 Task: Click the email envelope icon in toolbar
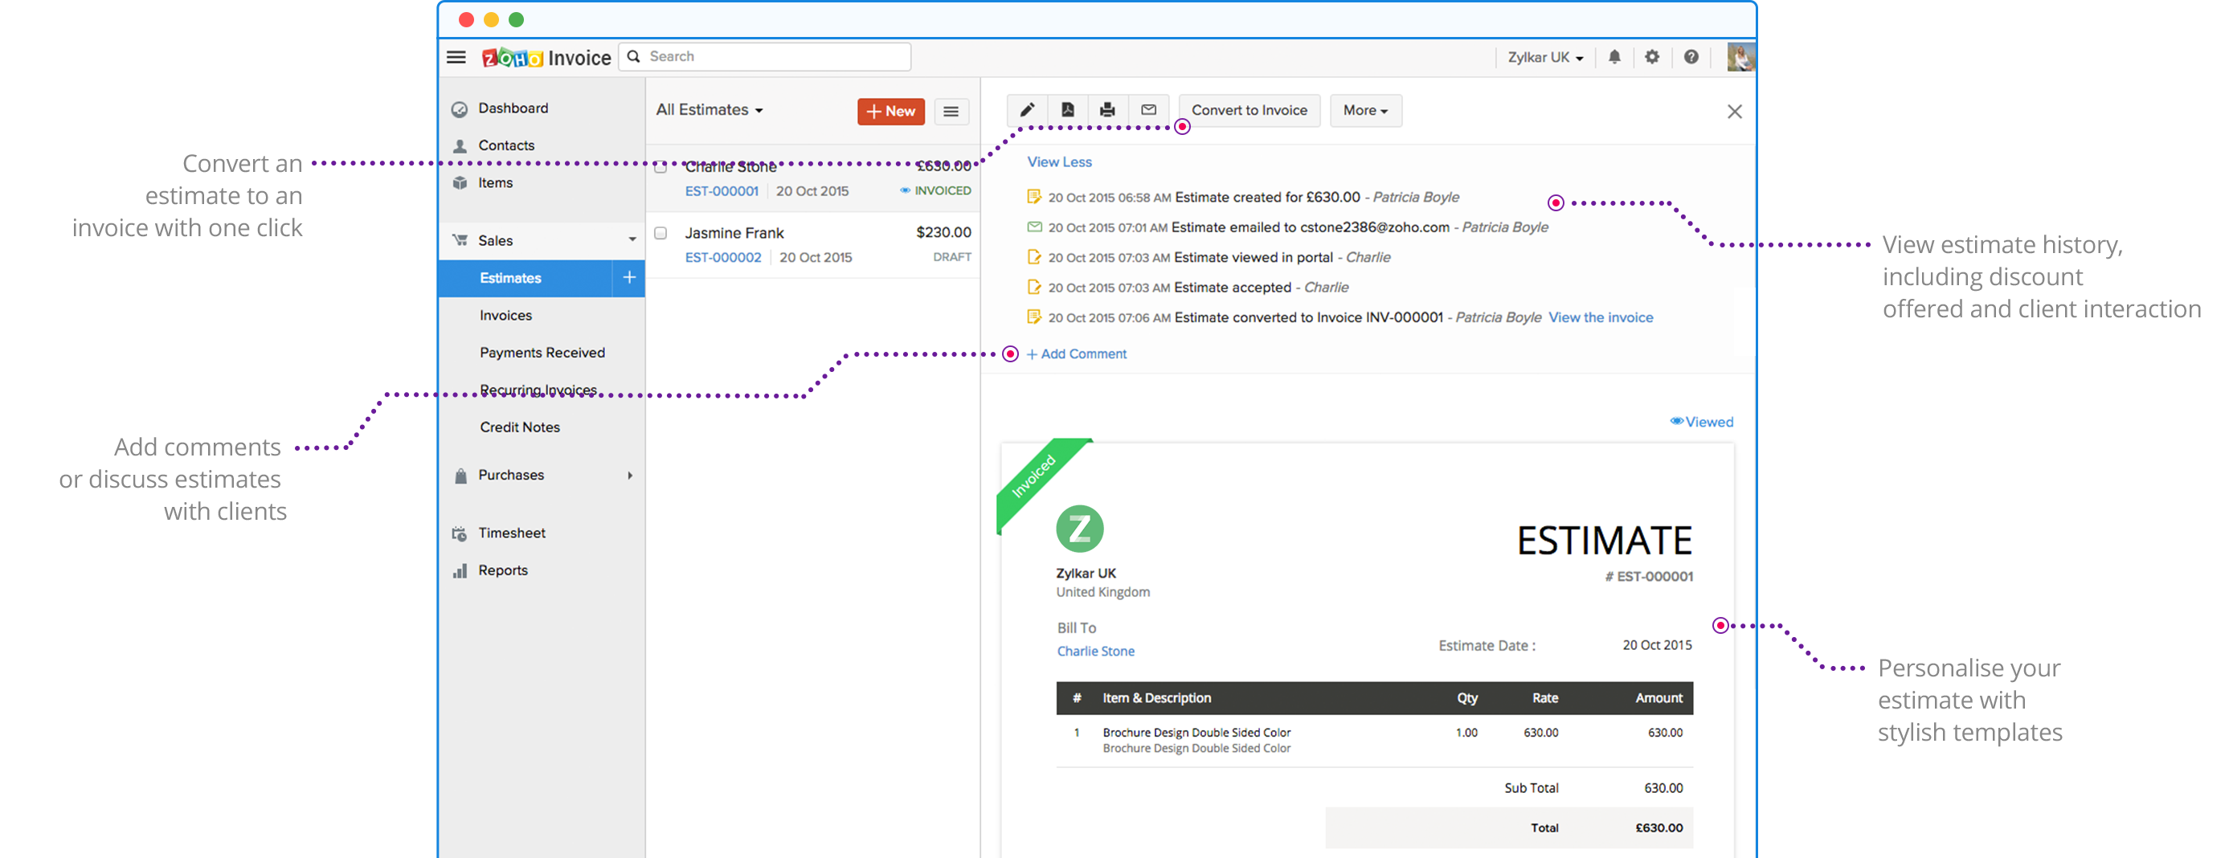(x=1148, y=110)
